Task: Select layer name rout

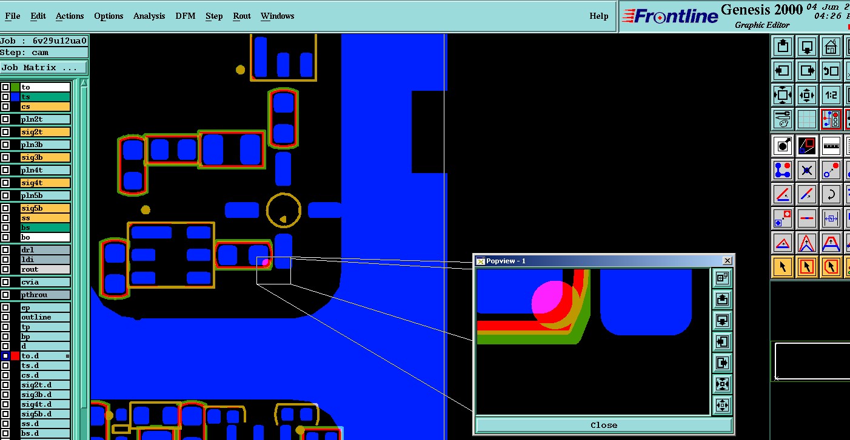Action: (45, 269)
